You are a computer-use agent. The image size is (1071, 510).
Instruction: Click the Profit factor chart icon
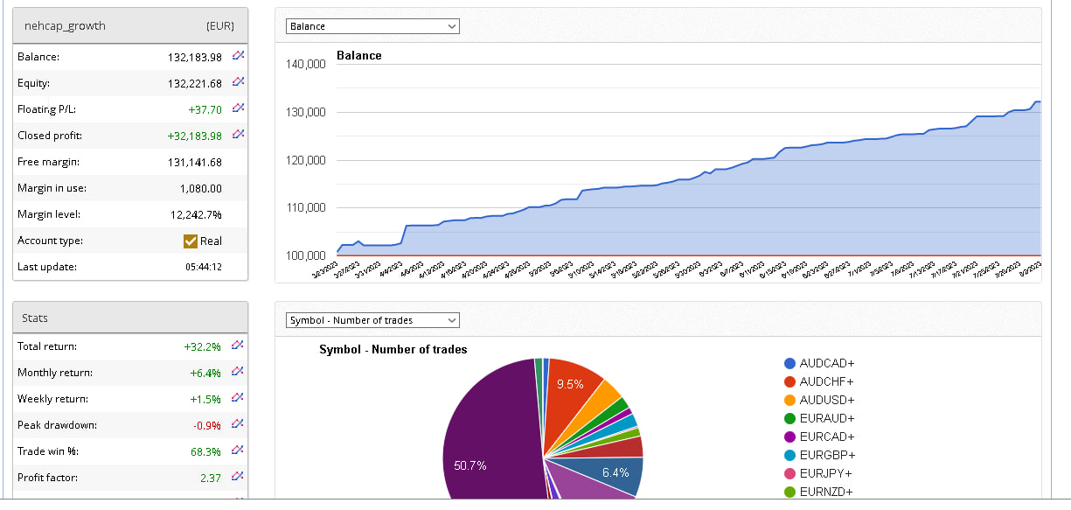point(238,477)
